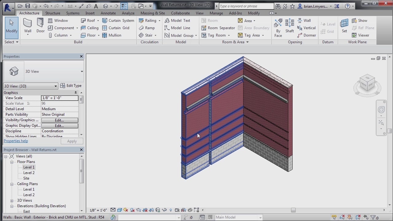393x221 pixels.
Task: Select the Model Text tool
Action: [x=177, y=21]
